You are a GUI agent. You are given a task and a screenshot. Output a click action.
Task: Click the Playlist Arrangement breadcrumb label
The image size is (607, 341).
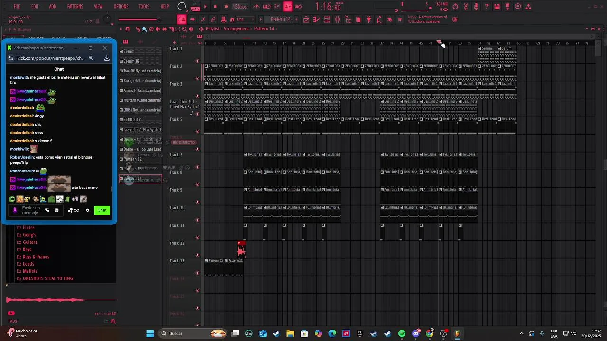tap(227, 29)
